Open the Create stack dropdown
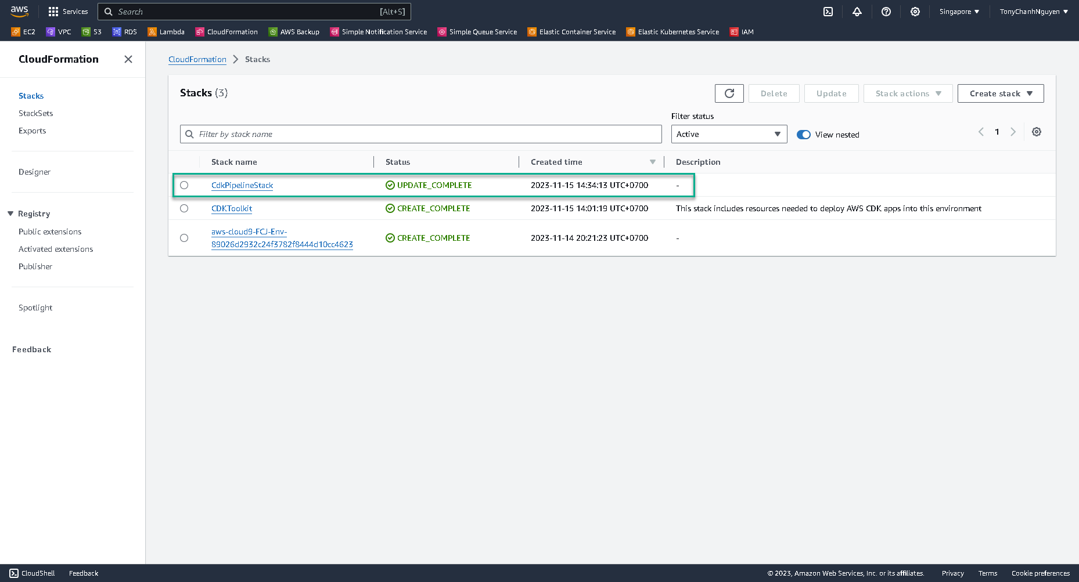The height and width of the screenshot is (582, 1079). click(x=1001, y=93)
